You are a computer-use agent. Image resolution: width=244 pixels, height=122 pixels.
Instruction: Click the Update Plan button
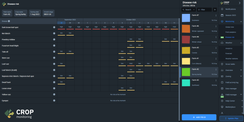tap(231, 119)
